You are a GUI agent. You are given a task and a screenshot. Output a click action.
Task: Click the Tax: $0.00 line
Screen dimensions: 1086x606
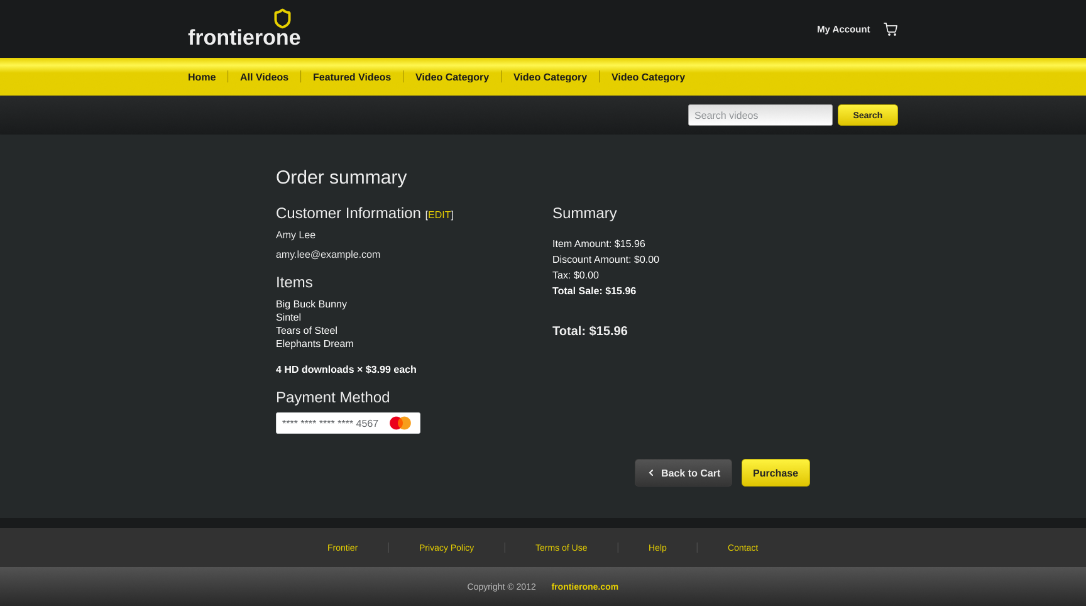(x=576, y=275)
